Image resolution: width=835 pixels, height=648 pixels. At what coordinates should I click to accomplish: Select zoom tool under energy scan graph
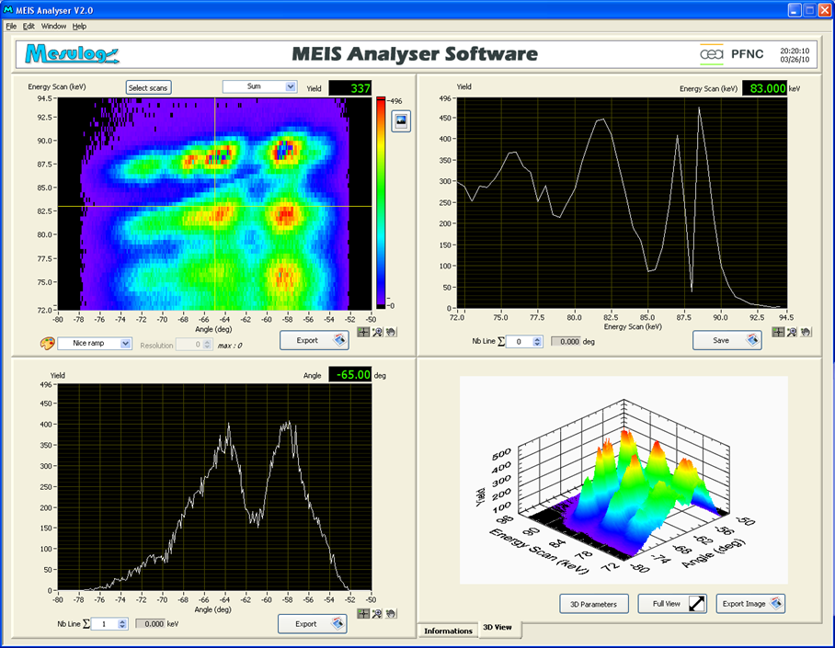point(792,332)
